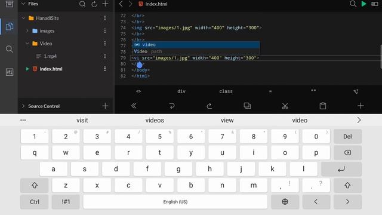The height and width of the screenshot is (215, 382).
Task: Insert double quotes from the snippet bar
Action: point(313,91)
